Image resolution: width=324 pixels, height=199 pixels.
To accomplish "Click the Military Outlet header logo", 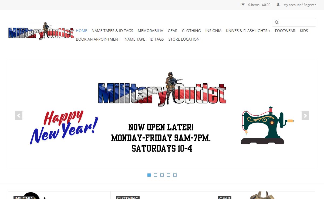I will pos(41,31).
